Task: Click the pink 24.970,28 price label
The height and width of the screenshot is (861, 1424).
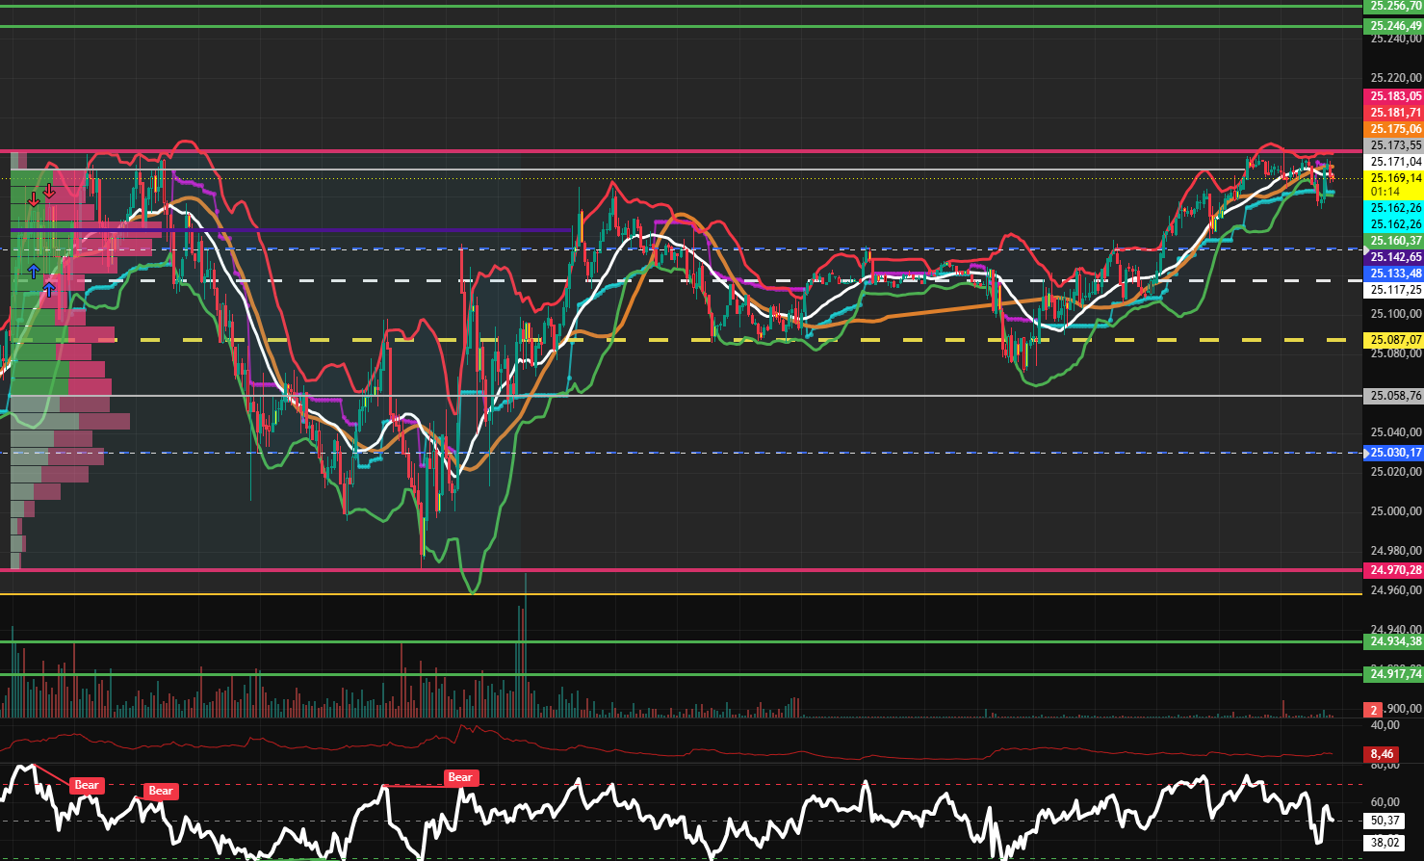Action: pyautogui.click(x=1394, y=570)
